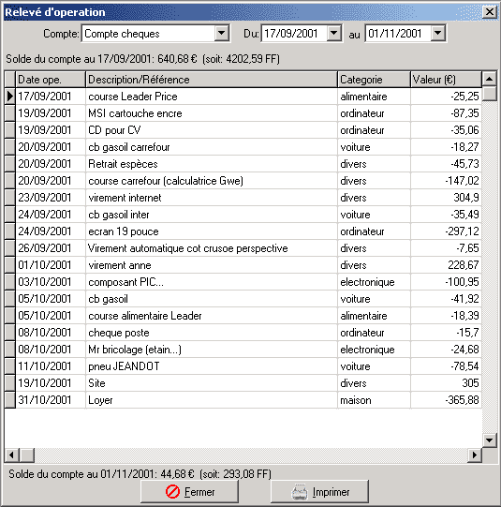Click the horizontal scrollbar left arrow

11,455
